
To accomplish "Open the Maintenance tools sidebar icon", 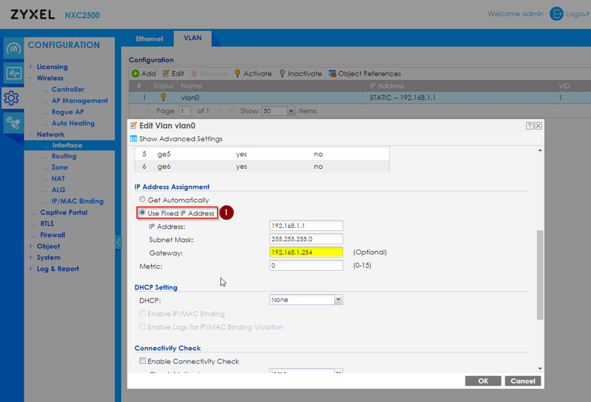I will coord(13,123).
